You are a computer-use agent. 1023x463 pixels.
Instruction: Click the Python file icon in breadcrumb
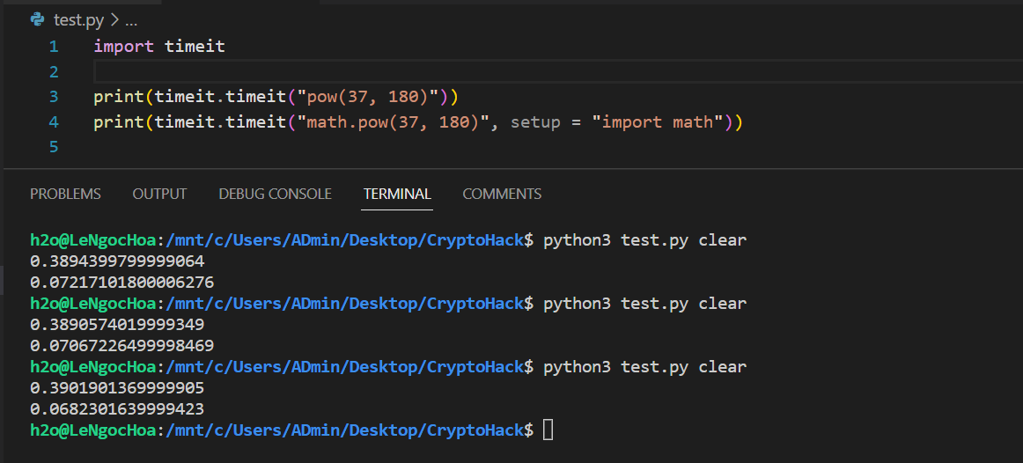pyautogui.click(x=37, y=19)
